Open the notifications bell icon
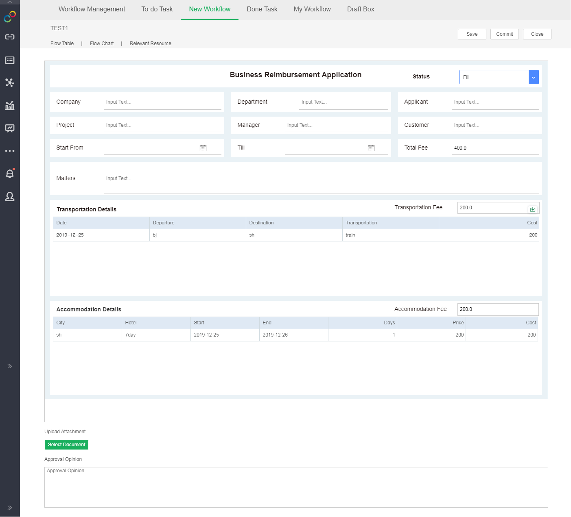Image resolution: width=571 pixels, height=517 pixels. pos(10,174)
